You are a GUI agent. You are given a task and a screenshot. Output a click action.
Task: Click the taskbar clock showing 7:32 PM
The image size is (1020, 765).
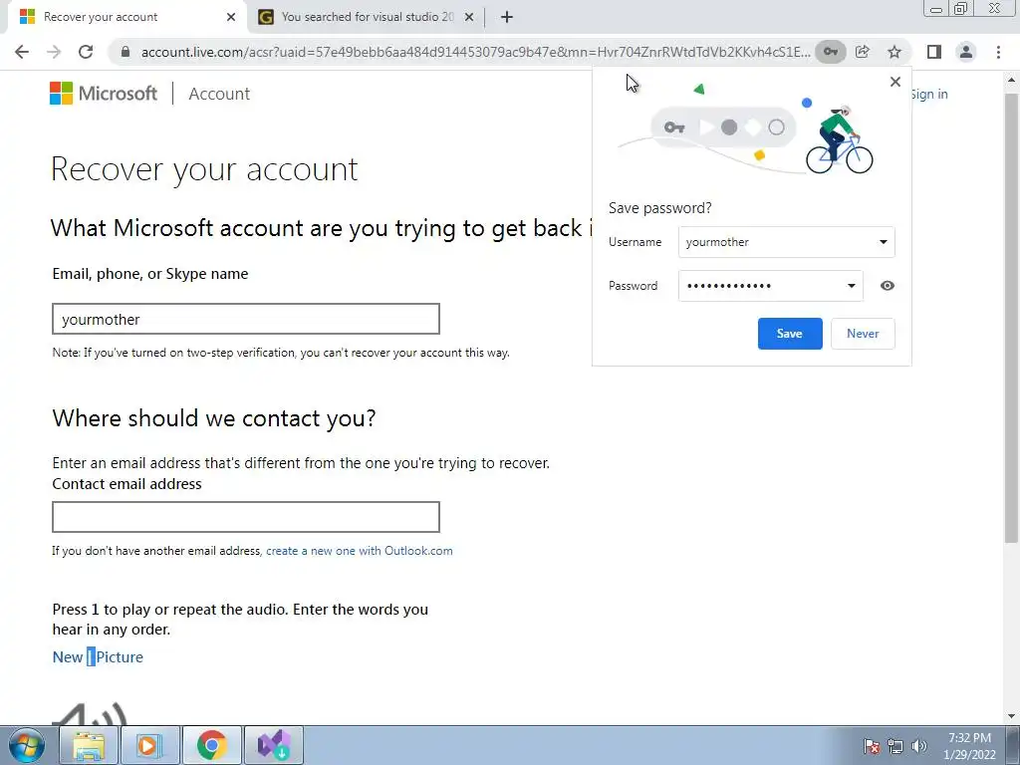pyautogui.click(x=969, y=746)
